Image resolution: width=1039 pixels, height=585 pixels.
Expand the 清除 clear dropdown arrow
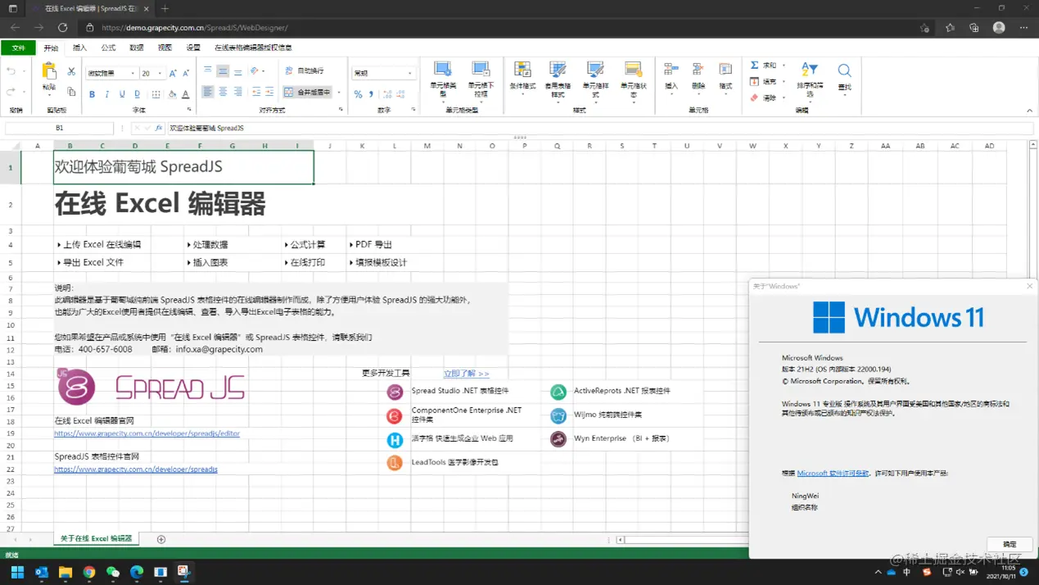click(x=784, y=98)
